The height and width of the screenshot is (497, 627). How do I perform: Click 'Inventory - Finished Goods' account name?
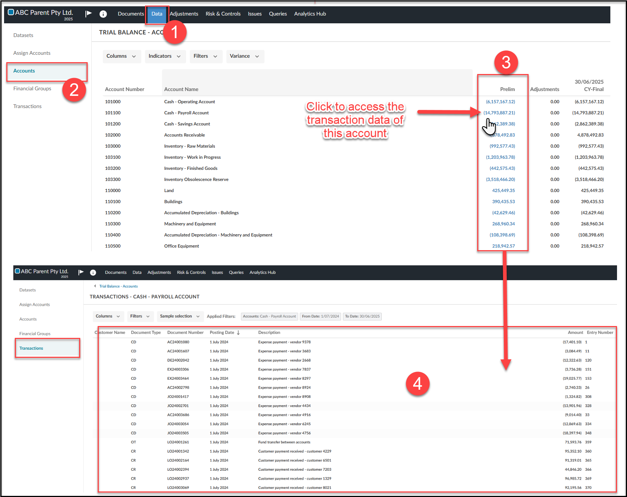click(191, 168)
